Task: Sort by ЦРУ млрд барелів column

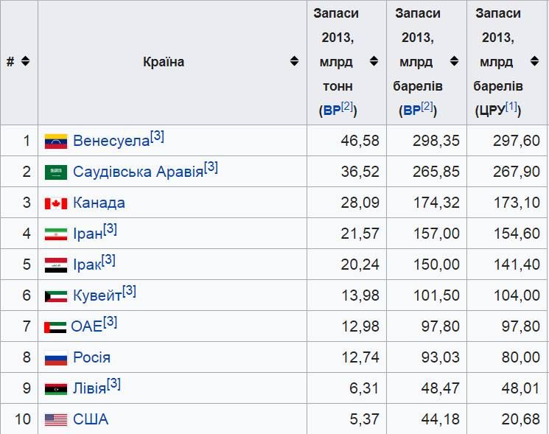Action: [534, 61]
